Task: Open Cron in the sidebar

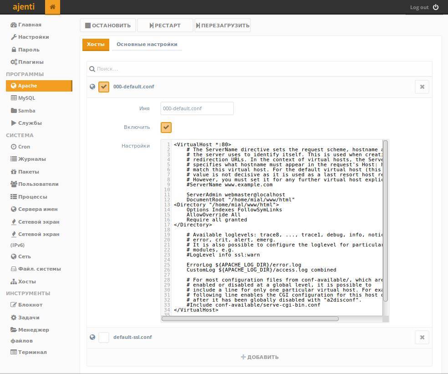Action: pyautogui.click(x=24, y=147)
